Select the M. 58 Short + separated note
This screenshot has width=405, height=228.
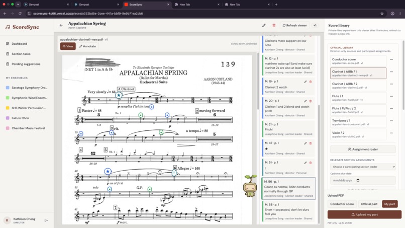coord(288,212)
